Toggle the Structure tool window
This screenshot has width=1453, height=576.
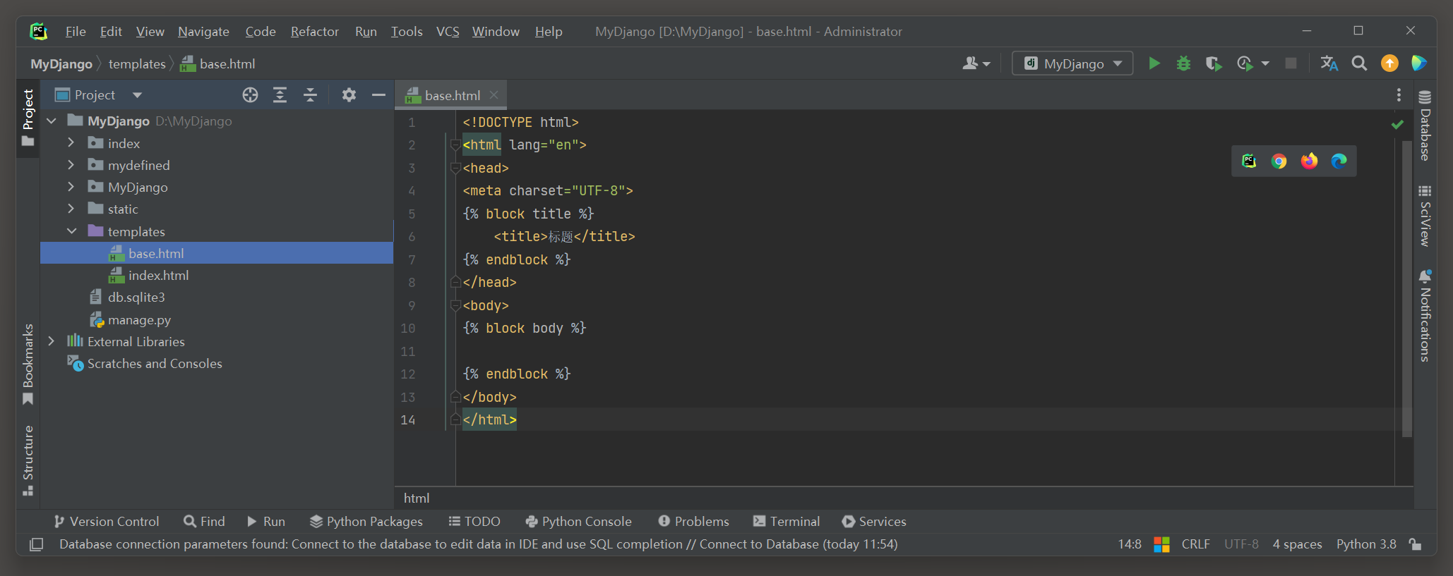click(28, 460)
